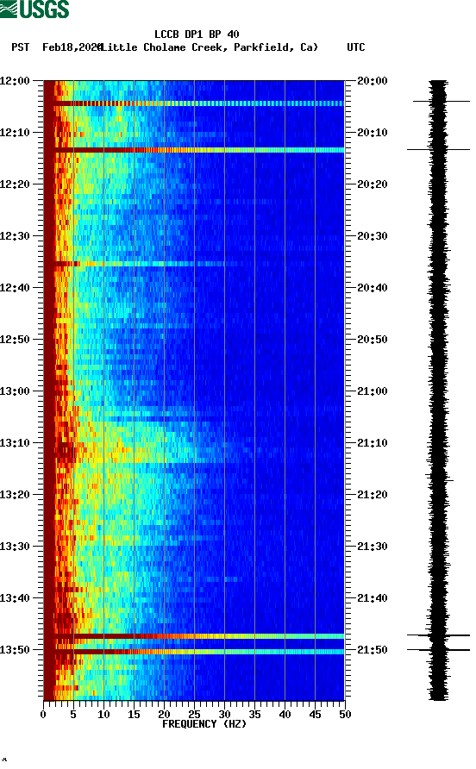Click the seismogram spike near 21:47 UTC
This screenshot has height=769, width=476.
pos(438,635)
